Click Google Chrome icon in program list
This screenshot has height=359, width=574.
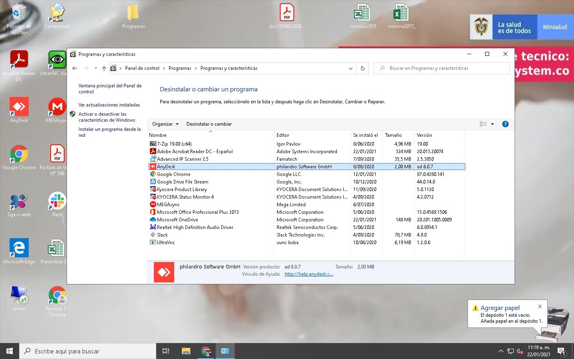pos(153,174)
